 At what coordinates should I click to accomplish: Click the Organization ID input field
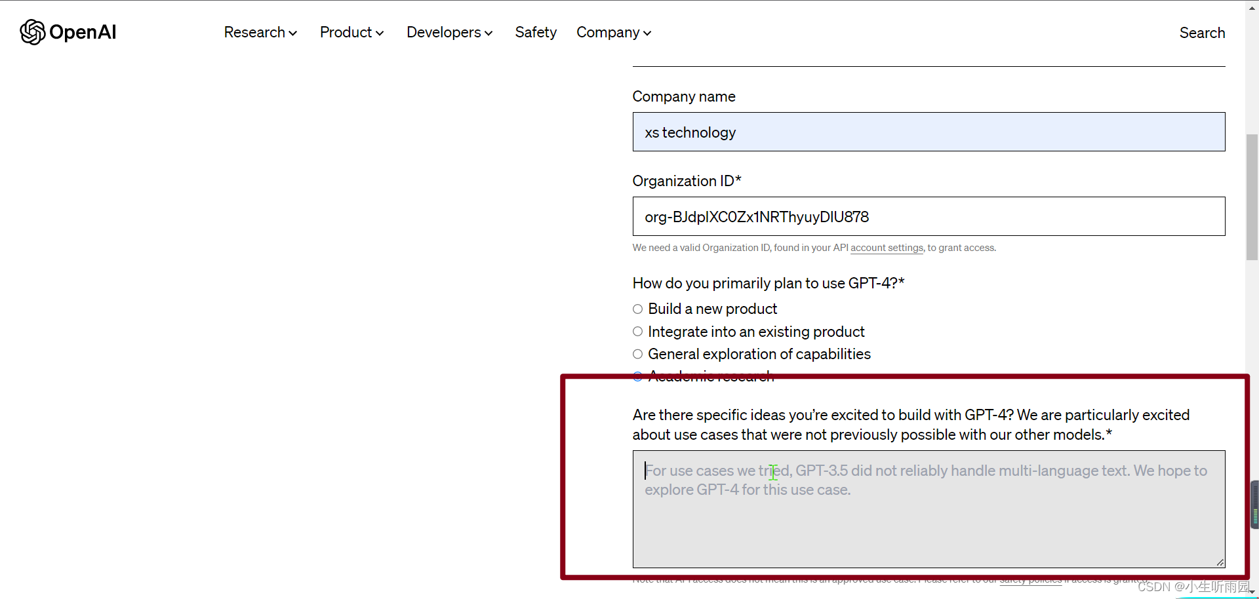tap(929, 216)
